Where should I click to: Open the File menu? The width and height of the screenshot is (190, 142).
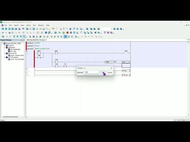(6, 25)
